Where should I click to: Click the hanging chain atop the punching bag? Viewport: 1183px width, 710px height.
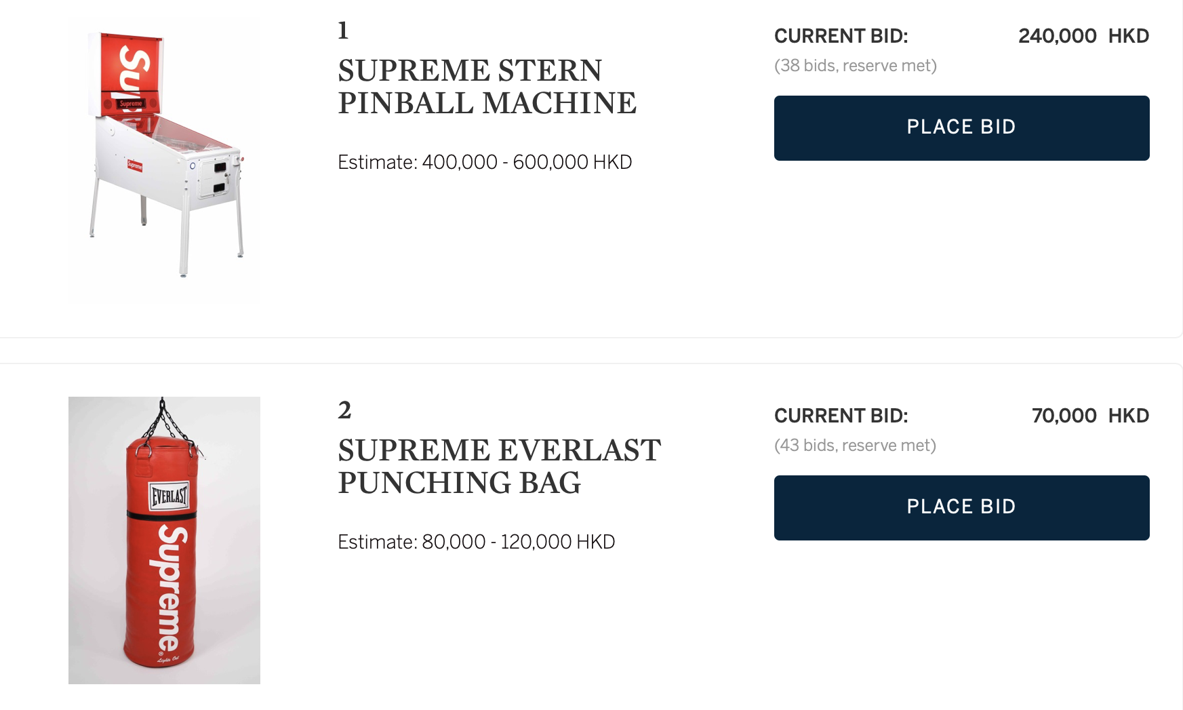pos(161,417)
